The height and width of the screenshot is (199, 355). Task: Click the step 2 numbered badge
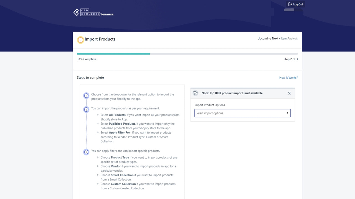pos(80,40)
